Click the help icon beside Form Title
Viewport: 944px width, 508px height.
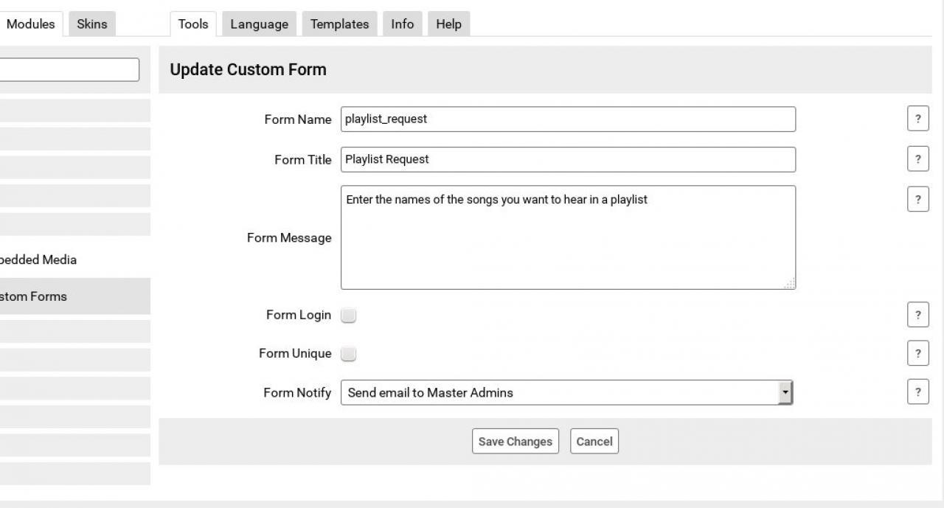(x=917, y=159)
